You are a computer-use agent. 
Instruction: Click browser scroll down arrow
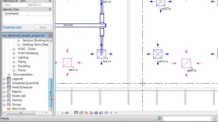[x=50, y=109]
